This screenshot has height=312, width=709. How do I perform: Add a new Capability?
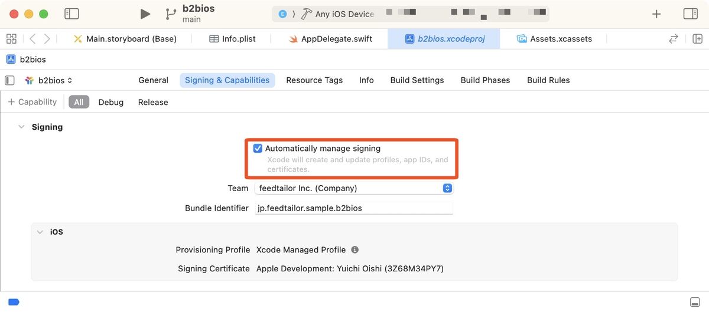click(32, 102)
